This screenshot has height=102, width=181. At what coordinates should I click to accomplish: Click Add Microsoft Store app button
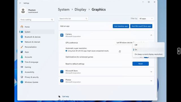pos(141,26)
